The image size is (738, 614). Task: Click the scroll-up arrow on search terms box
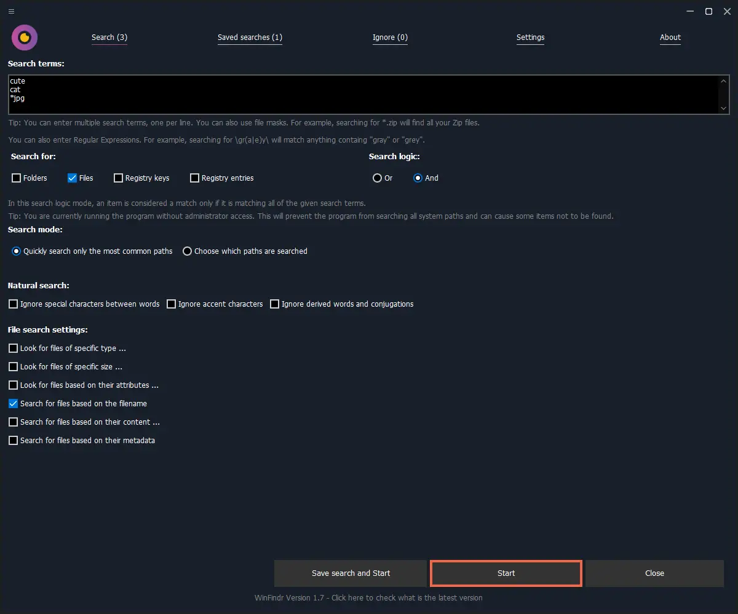pos(723,81)
